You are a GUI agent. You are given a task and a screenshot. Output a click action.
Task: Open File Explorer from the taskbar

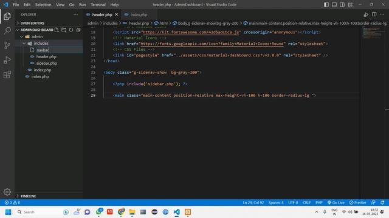(132, 212)
